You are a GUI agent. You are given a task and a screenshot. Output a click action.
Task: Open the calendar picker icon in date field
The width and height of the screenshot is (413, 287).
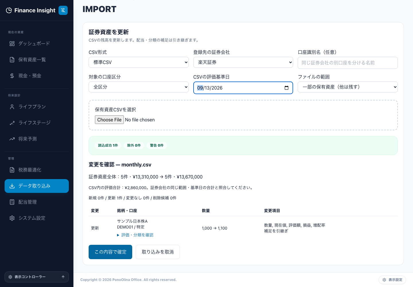pyautogui.click(x=287, y=88)
